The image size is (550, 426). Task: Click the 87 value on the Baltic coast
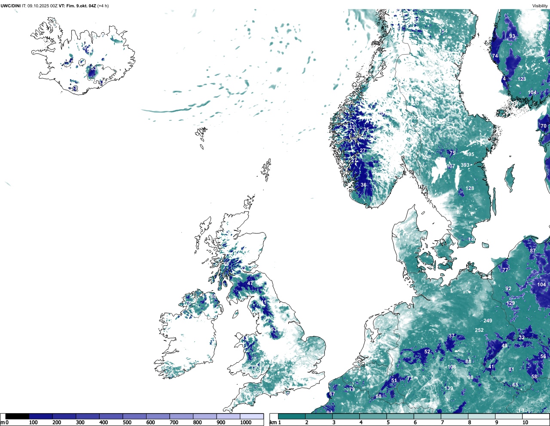click(533, 251)
